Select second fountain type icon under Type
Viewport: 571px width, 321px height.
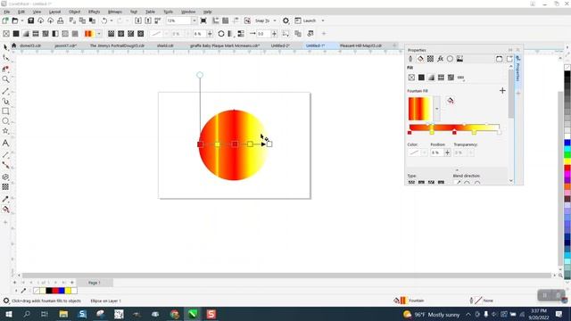[x=421, y=182]
